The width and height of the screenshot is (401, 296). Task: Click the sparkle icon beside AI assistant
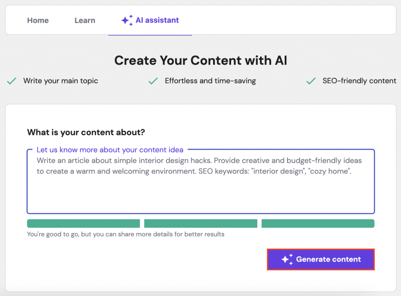click(x=127, y=20)
